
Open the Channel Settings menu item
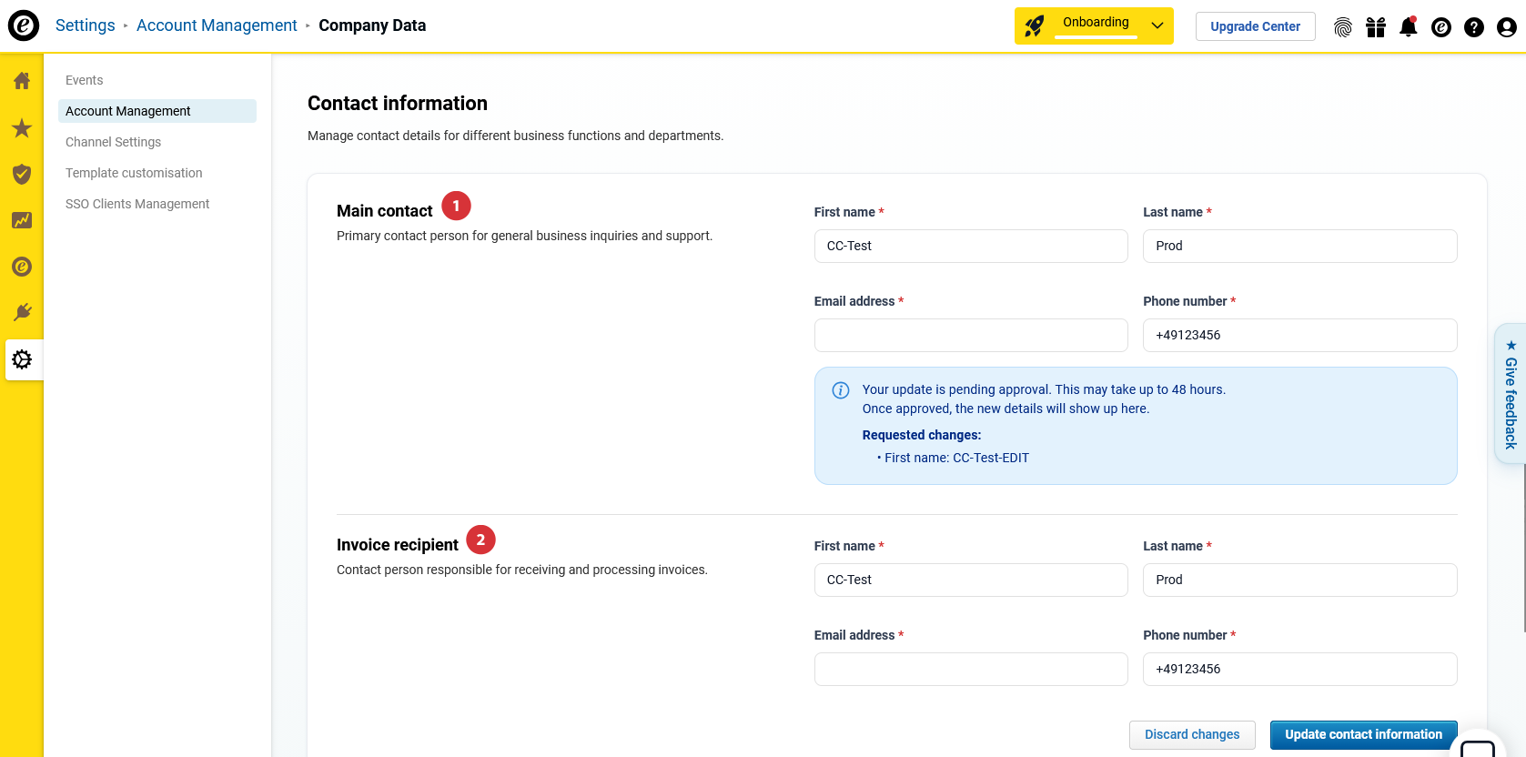coord(113,142)
